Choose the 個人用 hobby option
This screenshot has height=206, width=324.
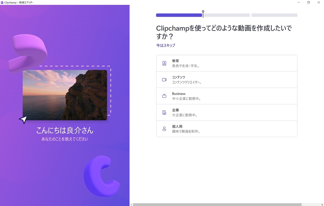pyautogui.click(x=227, y=129)
